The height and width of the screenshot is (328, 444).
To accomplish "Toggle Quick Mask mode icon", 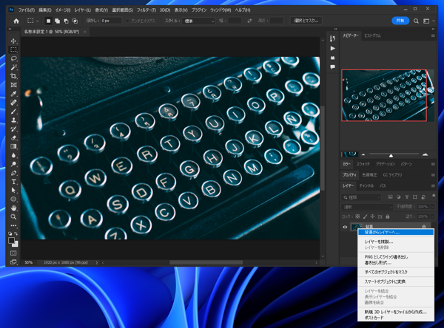I will click(x=13, y=253).
